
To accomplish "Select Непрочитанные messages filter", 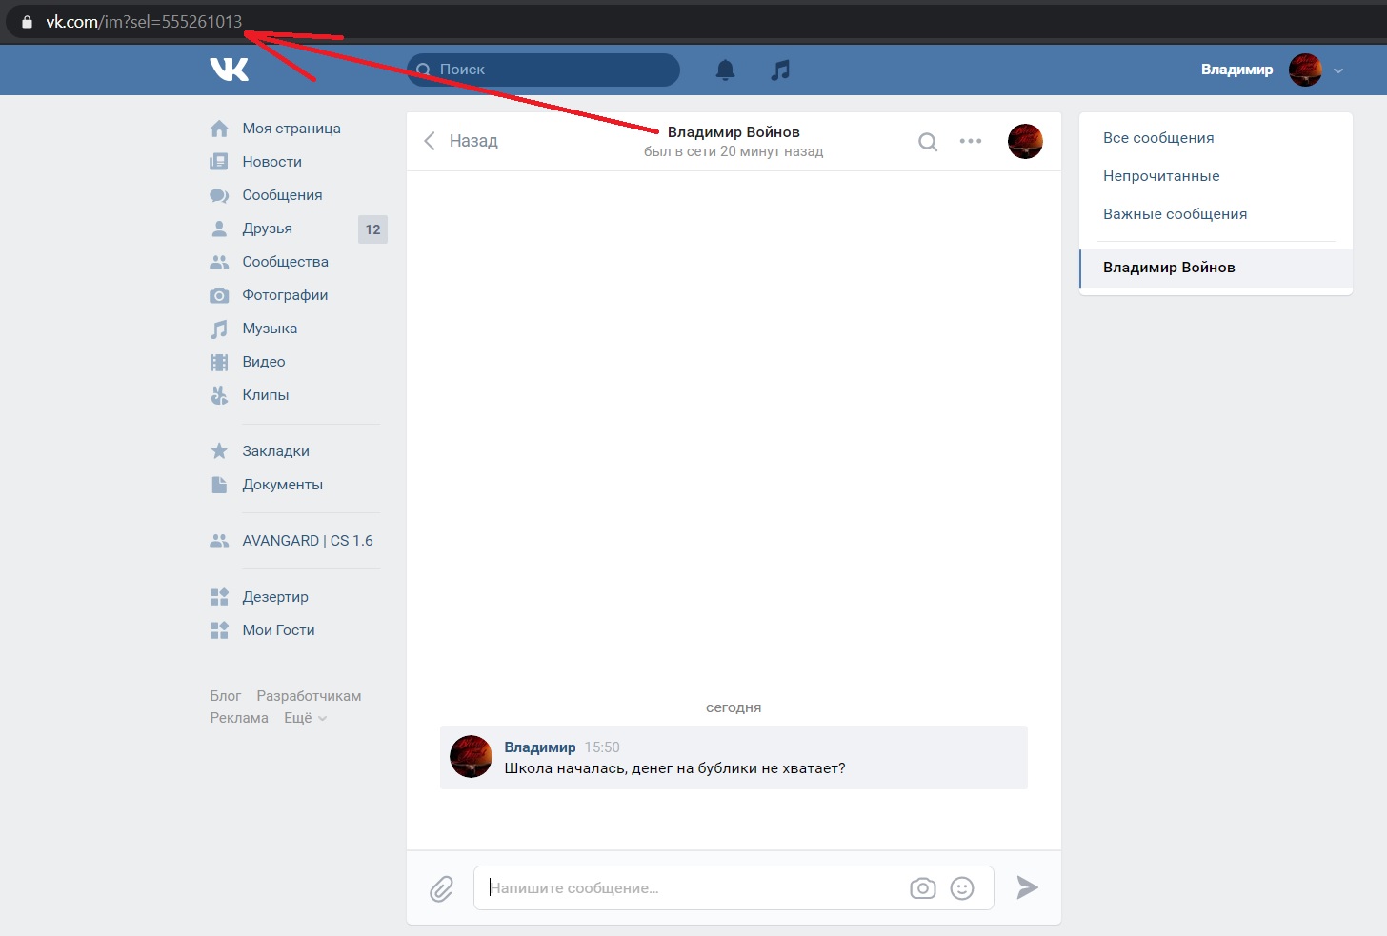I will coord(1161,176).
